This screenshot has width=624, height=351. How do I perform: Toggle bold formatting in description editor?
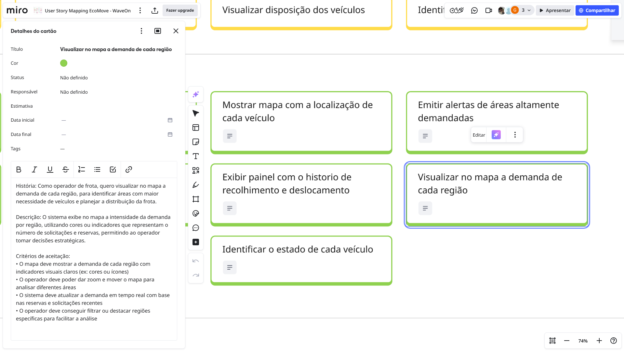[x=19, y=169]
